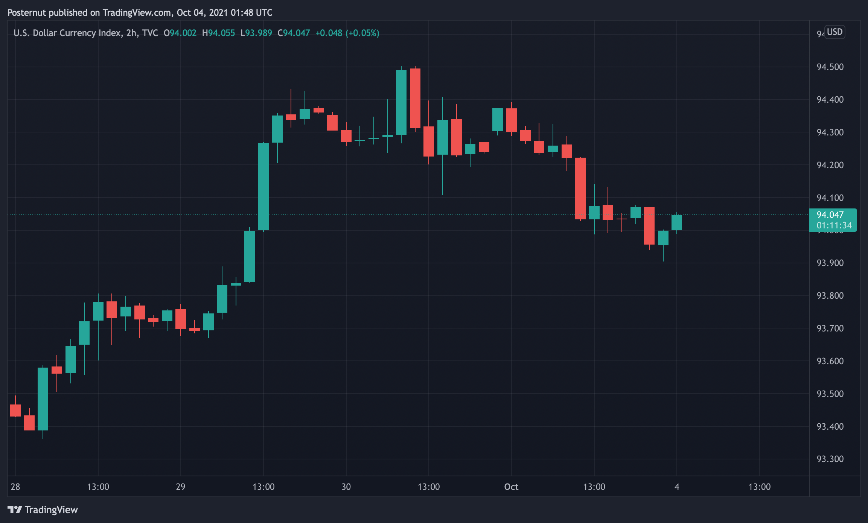Select the rightmost green candle on chart
868x523 pixels.
pos(676,222)
